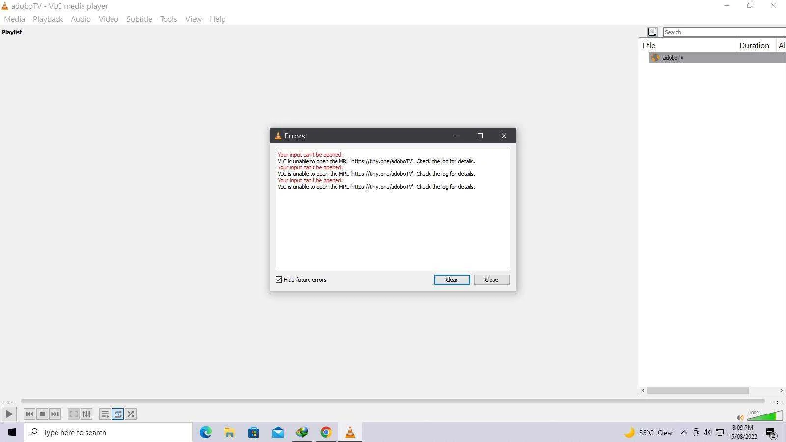This screenshot has height=442, width=786.
Task: Click the playback seek bar
Action: click(393, 401)
